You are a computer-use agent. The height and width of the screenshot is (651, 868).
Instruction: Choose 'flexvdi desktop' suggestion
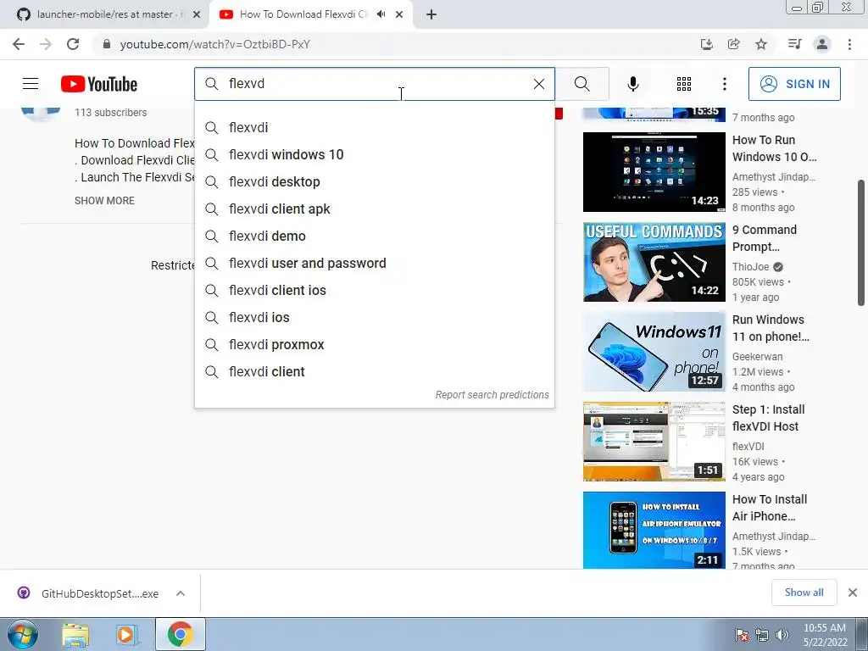[x=374, y=181]
